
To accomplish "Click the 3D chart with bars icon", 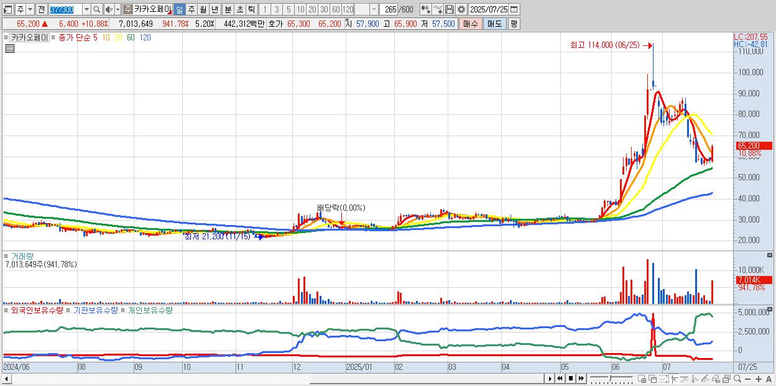I will (x=716, y=379).
